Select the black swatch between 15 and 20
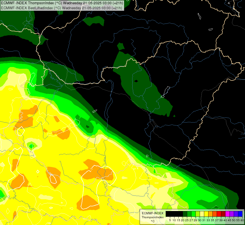 point(181,214)
